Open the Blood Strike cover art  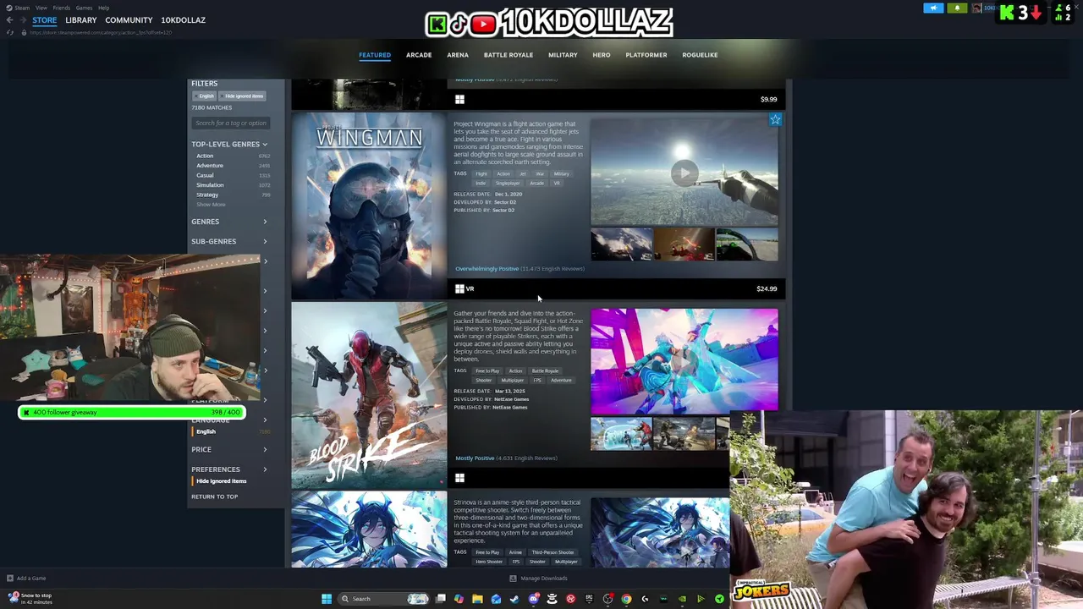(x=369, y=395)
